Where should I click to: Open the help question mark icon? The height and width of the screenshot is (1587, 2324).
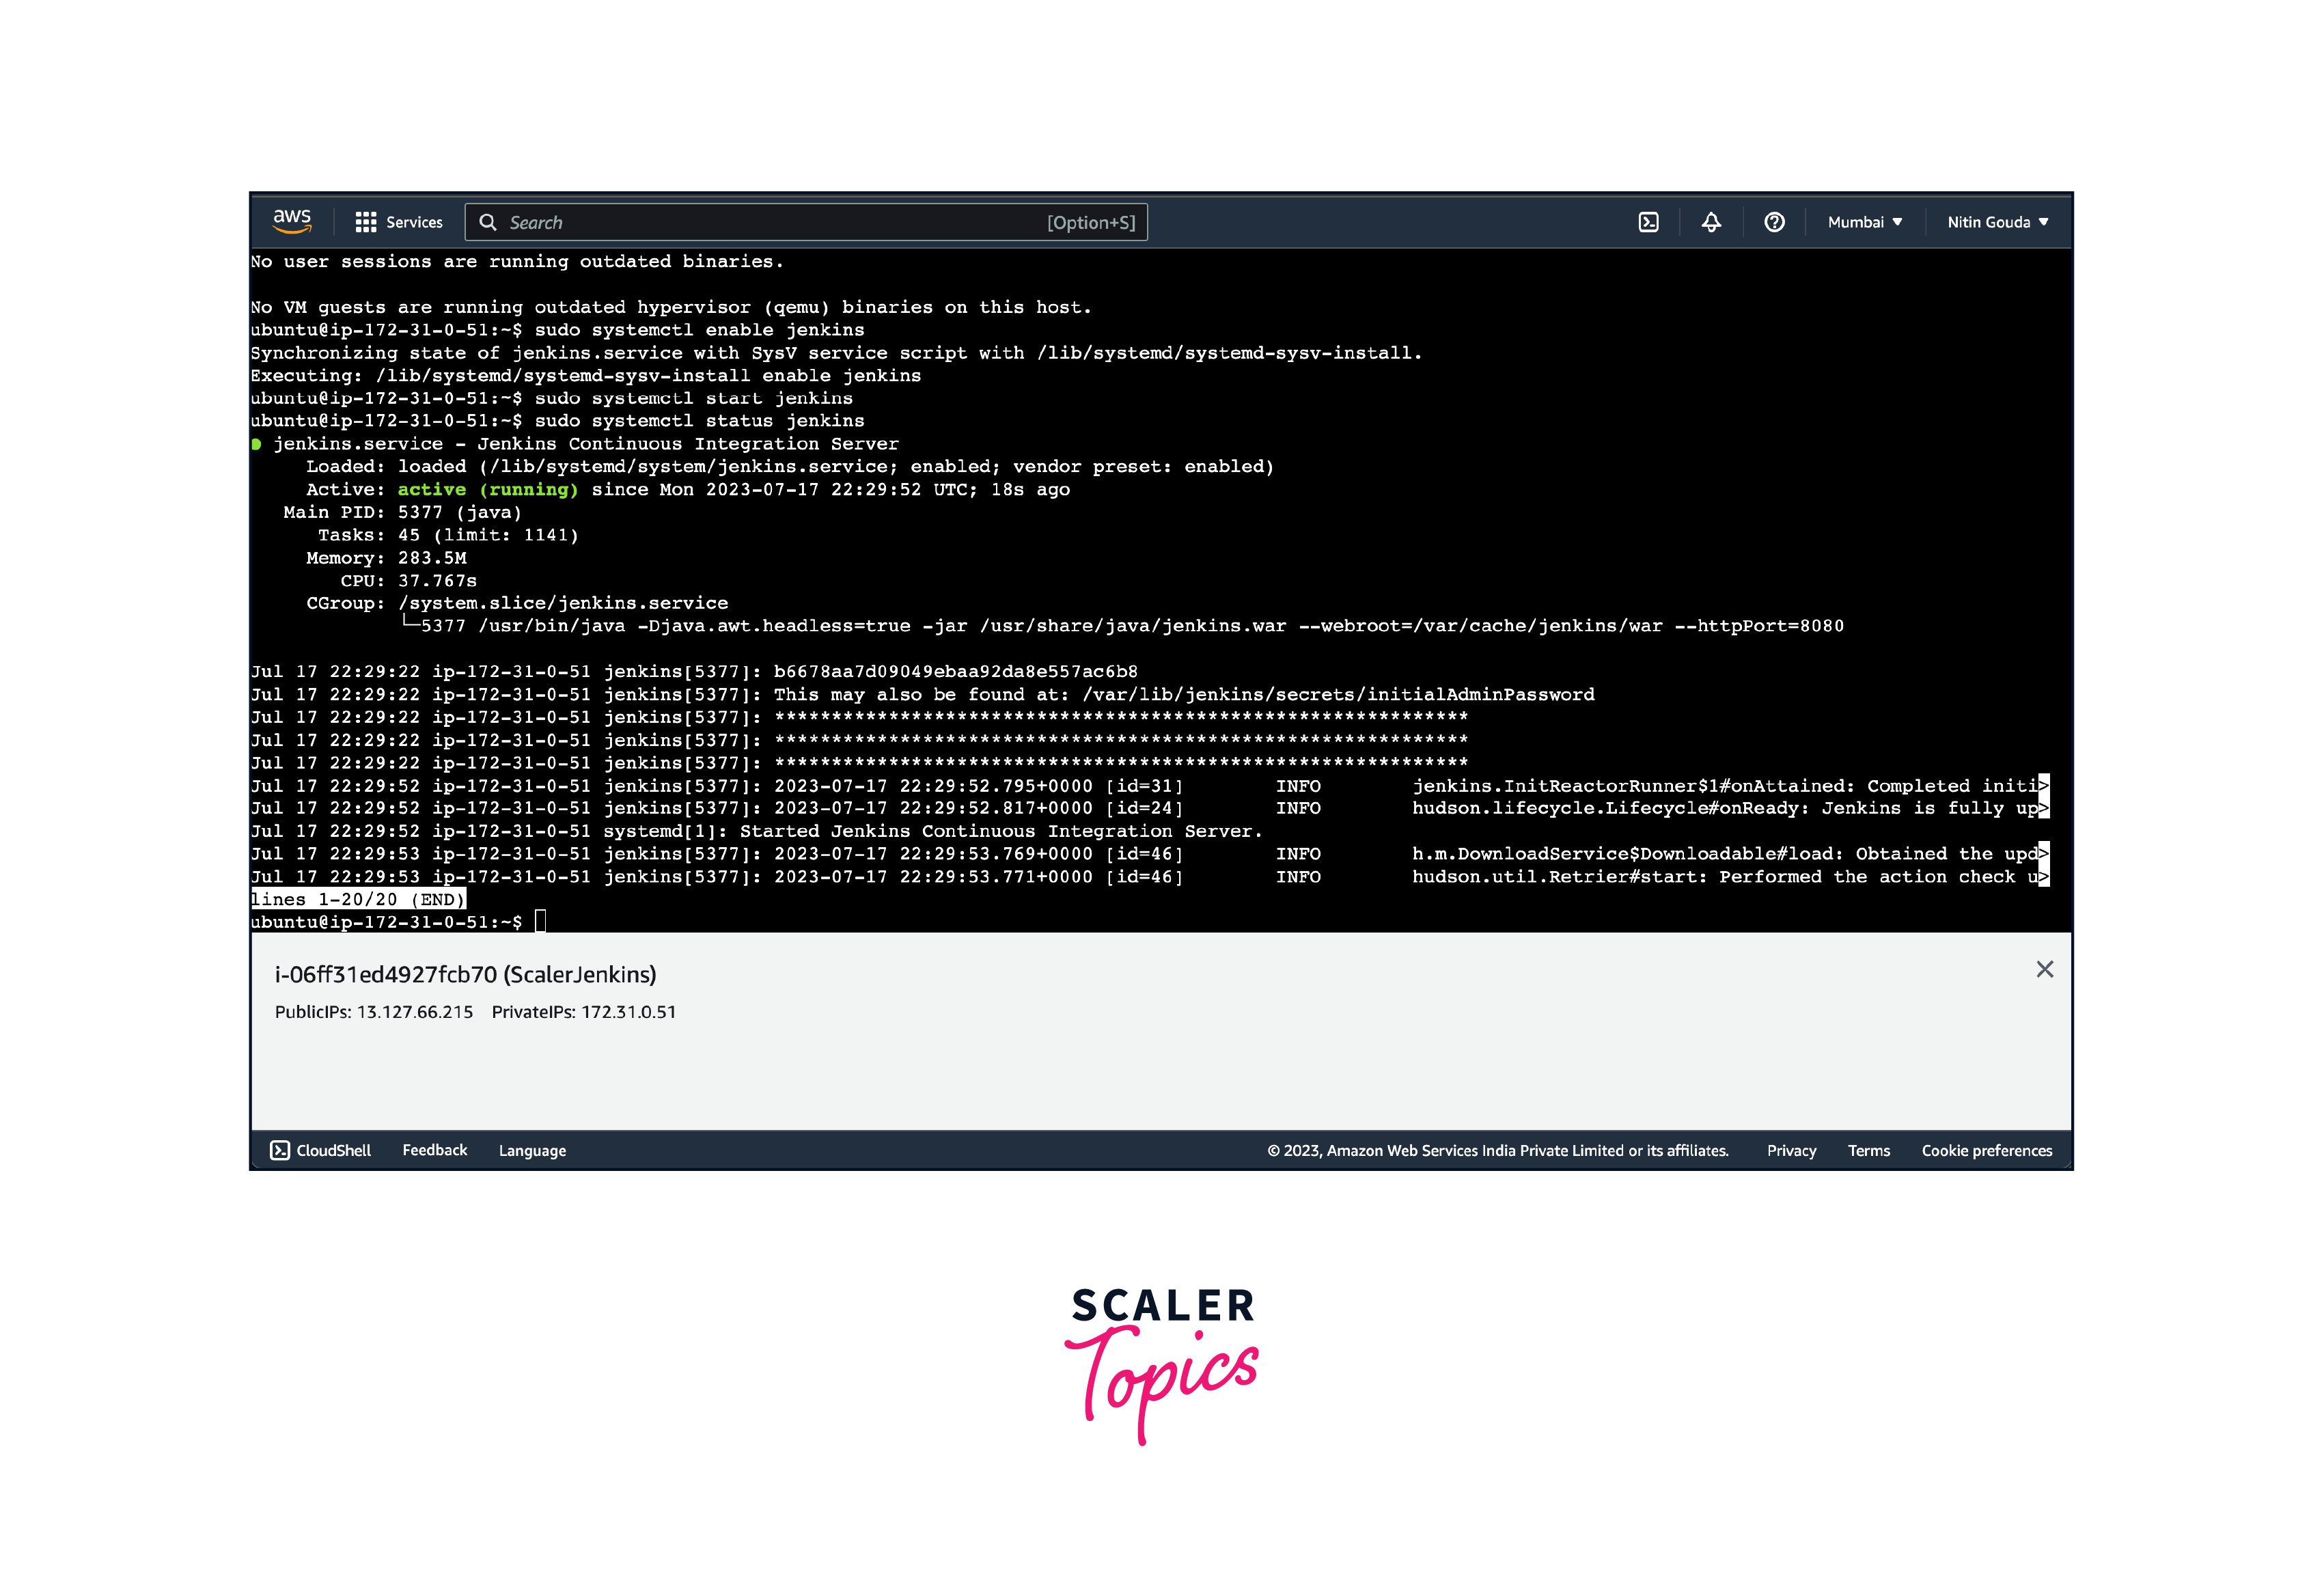tap(1774, 222)
